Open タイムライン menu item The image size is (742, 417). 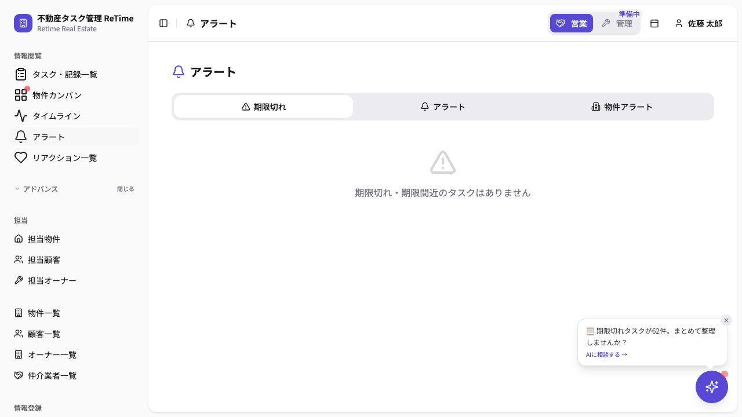[74, 116]
